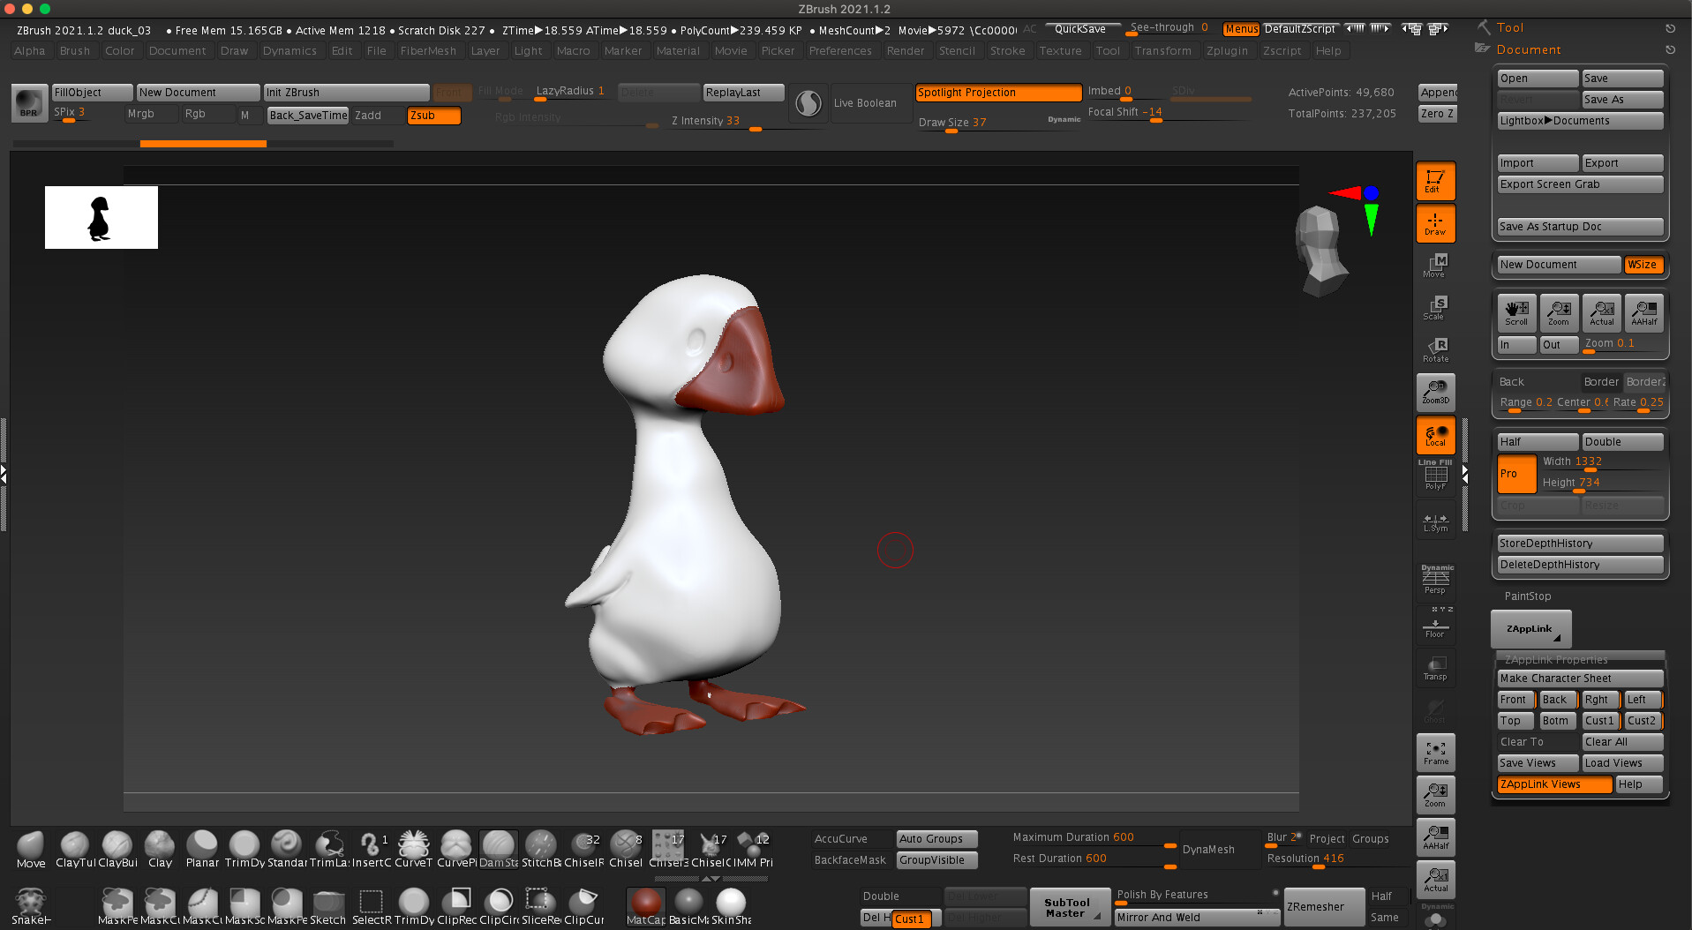The width and height of the screenshot is (1692, 930).
Task: Open the MatCap Red Wax material
Action: [x=645, y=902]
